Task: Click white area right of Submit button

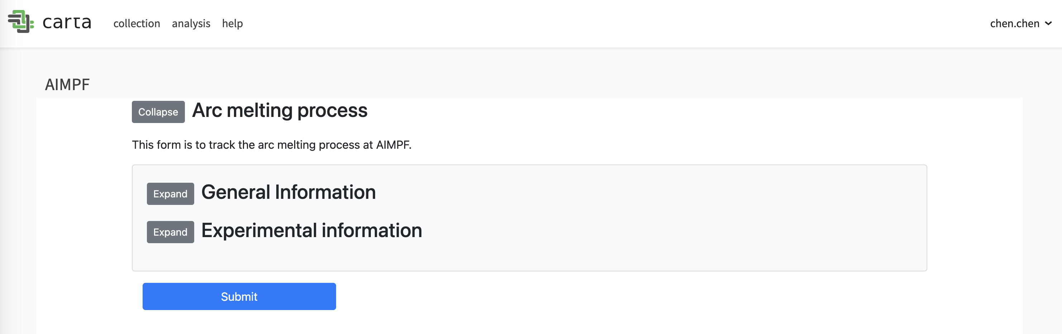Action: coord(618,296)
